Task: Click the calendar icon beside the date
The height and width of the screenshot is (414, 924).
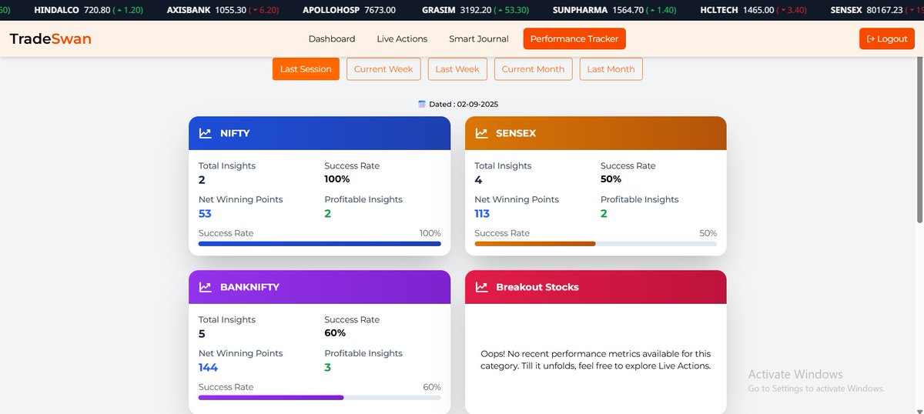Action: (421, 104)
